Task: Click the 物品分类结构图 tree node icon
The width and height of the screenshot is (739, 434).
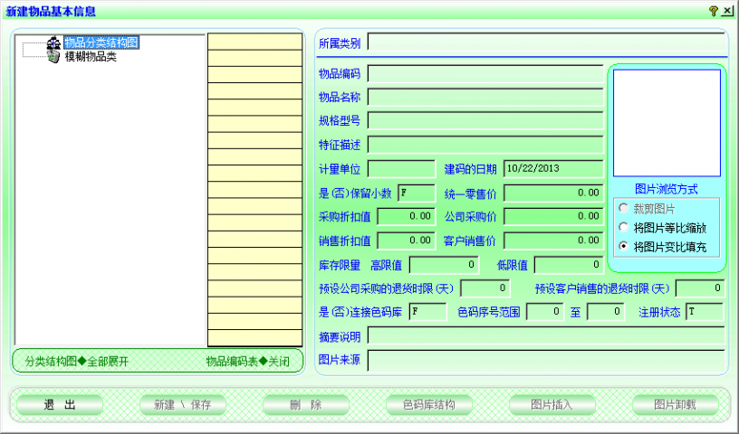Action: pos(54,42)
